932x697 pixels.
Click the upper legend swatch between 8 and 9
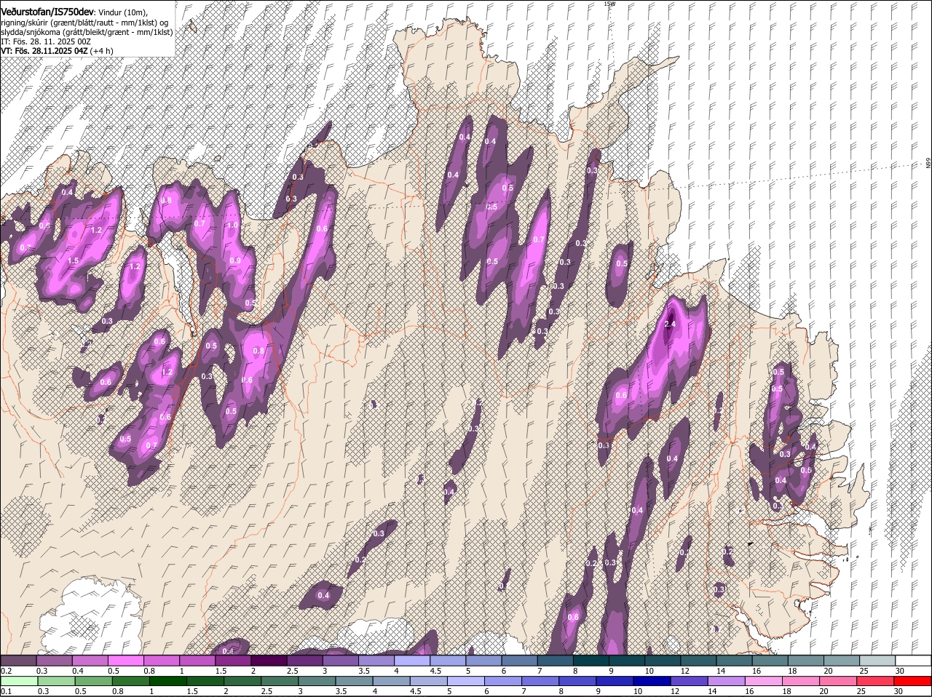[x=591, y=661]
